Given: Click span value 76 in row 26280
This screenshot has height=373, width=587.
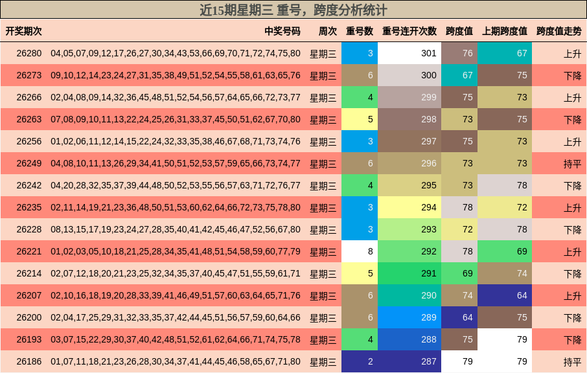Looking at the screenshot, I should 459,53.
